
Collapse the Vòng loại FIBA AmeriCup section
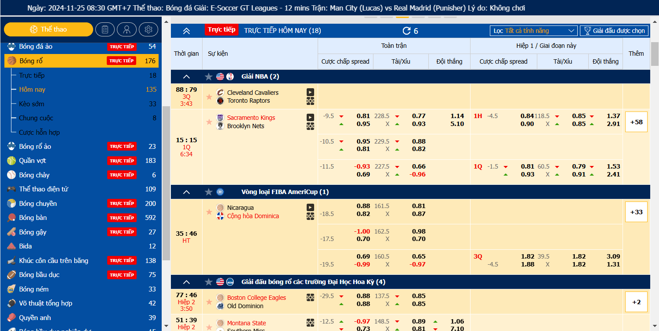point(186,192)
